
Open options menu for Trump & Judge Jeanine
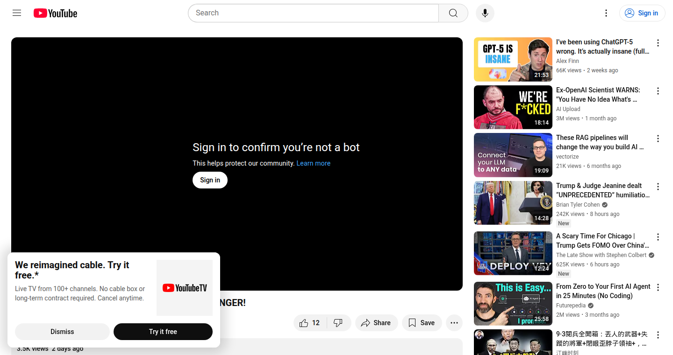[x=658, y=187]
